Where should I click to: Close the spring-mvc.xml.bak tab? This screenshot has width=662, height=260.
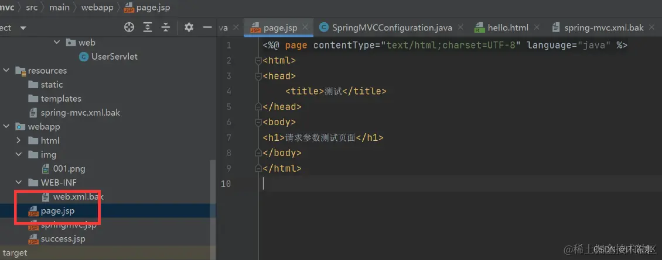coord(652,28)
